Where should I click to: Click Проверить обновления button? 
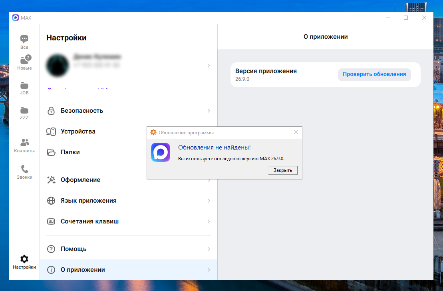[x=374, y=74]
